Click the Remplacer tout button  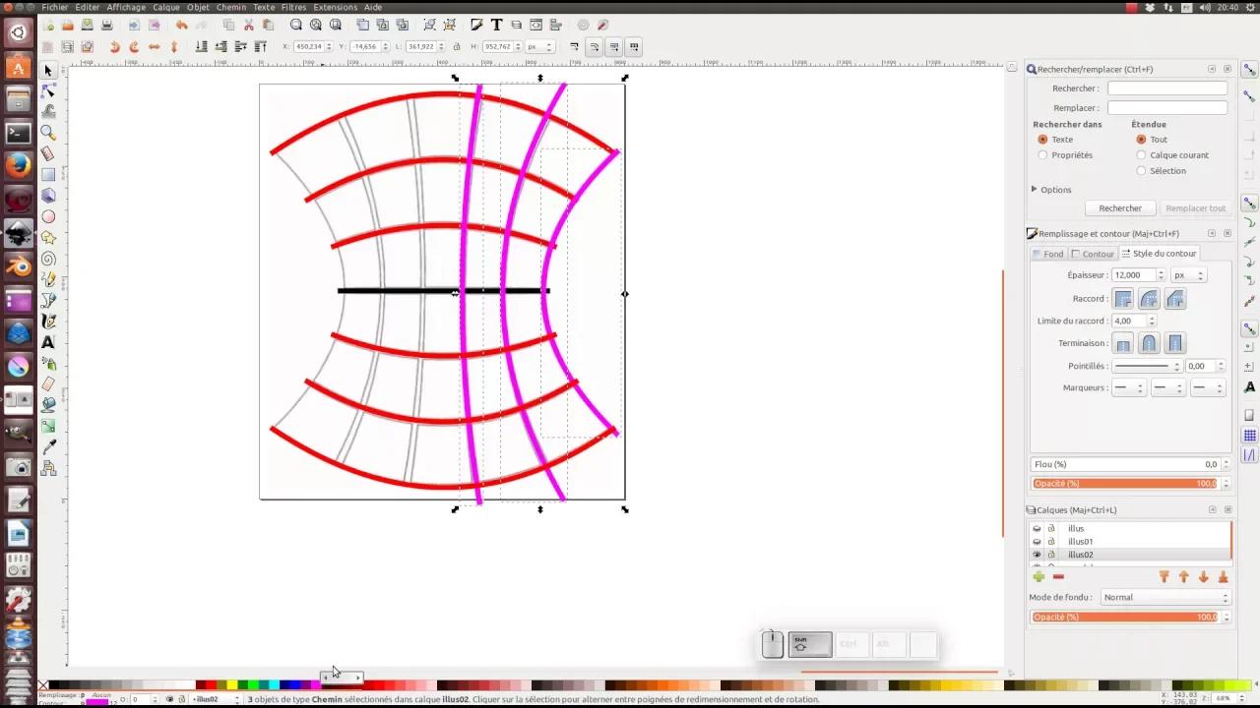tap(1195, 207)
